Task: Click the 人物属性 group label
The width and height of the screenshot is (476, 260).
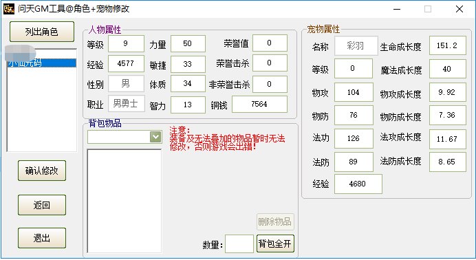Action: [x=105, y=30]
